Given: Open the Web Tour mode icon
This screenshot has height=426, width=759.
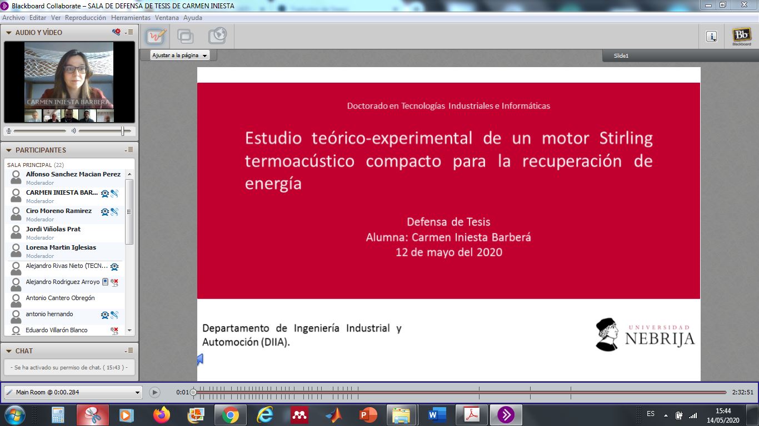Looking at the screenshot, I should [x=217, y=37].
